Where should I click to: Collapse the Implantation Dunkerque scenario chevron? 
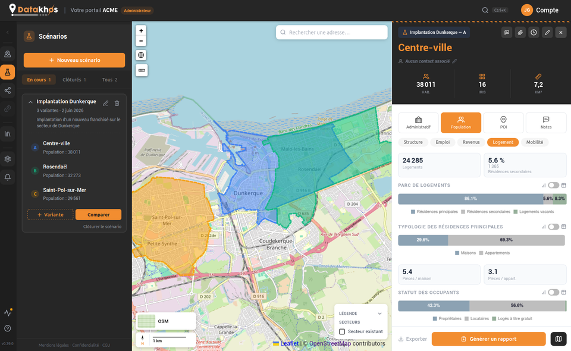pos(30,102)
